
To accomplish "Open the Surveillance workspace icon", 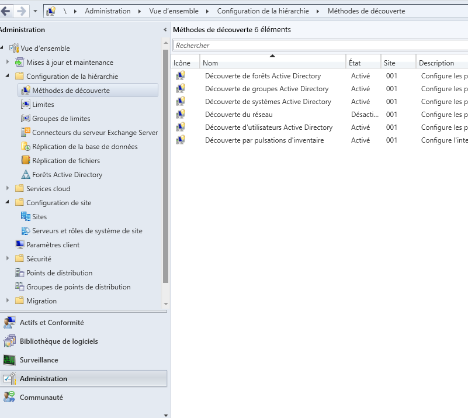I will (x=9, y=360).
